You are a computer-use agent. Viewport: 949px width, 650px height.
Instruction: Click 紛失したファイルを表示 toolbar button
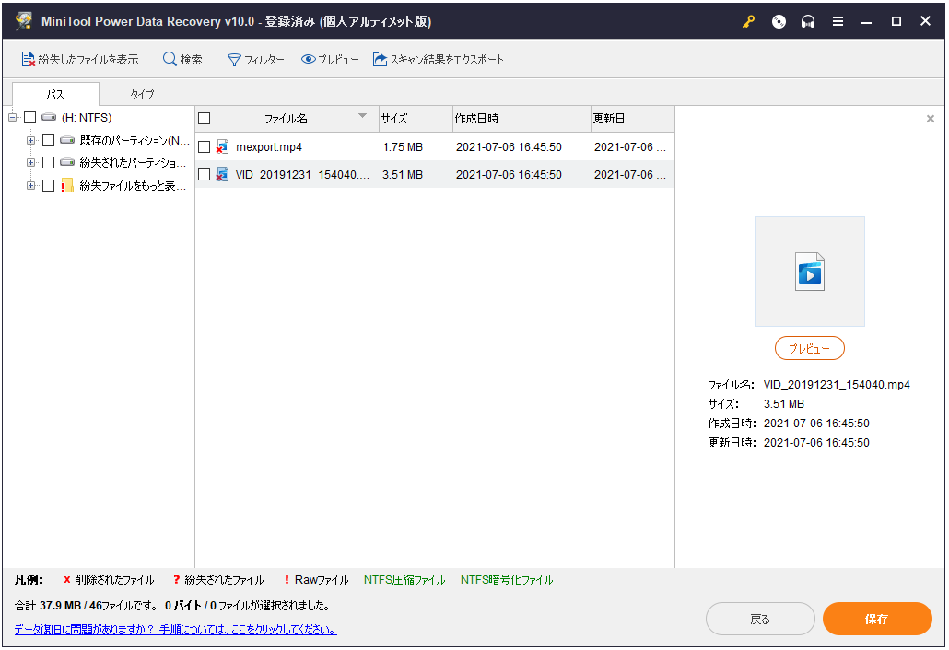pos(79,60)
